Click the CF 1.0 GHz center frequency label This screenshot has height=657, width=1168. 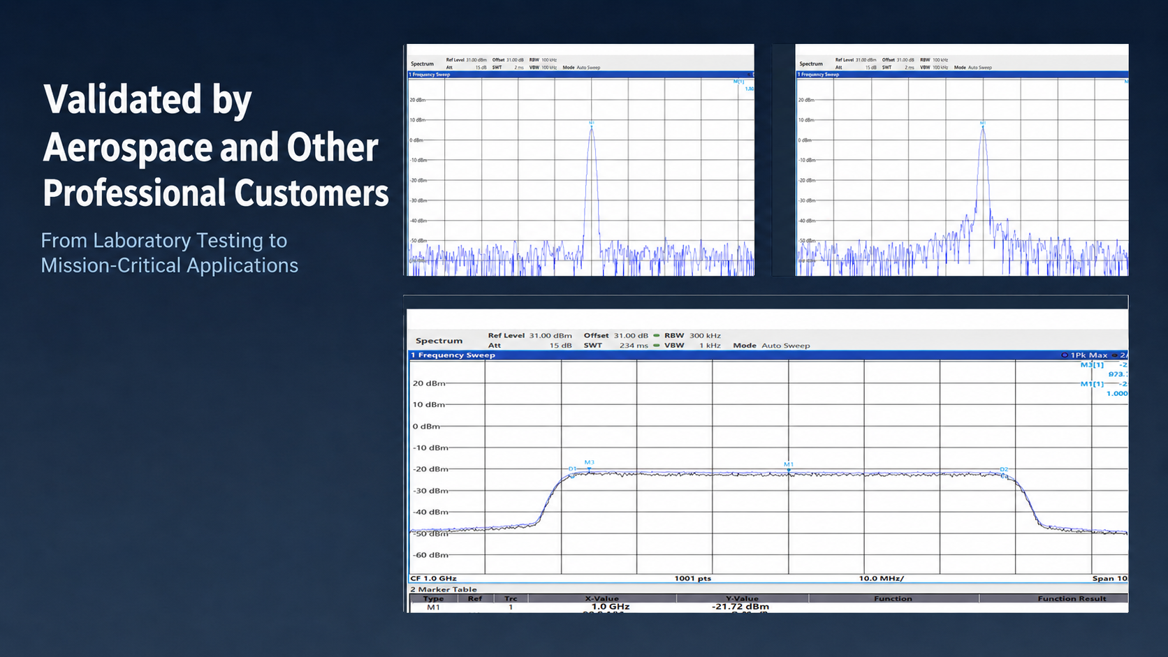tap(433, 578)
